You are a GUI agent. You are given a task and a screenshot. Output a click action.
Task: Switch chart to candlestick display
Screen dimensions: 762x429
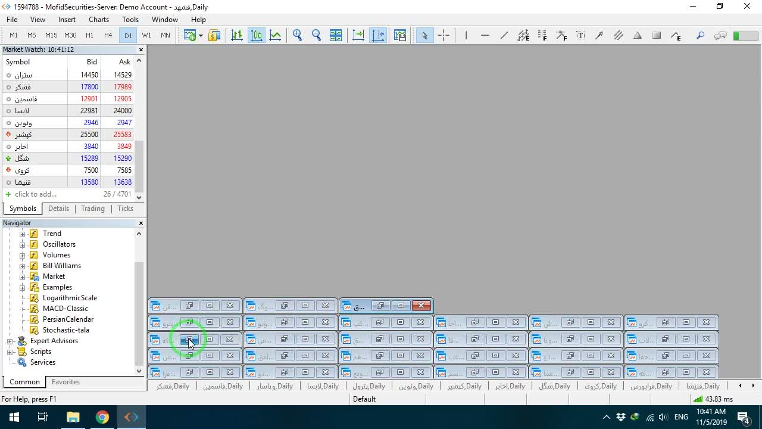[257, 35]
